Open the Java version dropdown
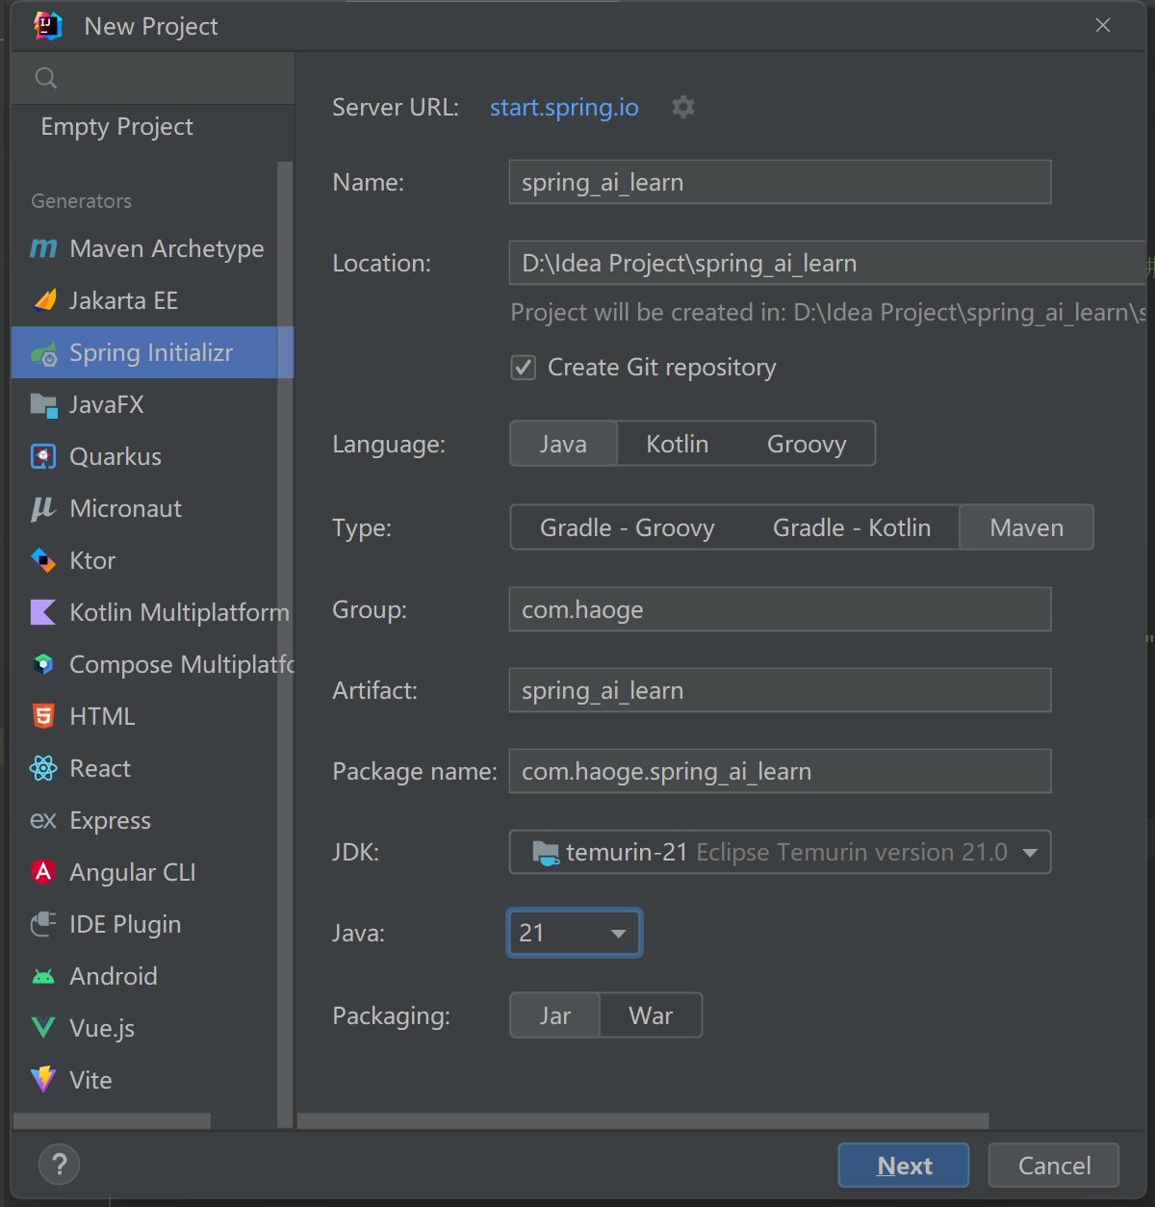Screen dimensions: 1155x1207 tap(575, 933)
